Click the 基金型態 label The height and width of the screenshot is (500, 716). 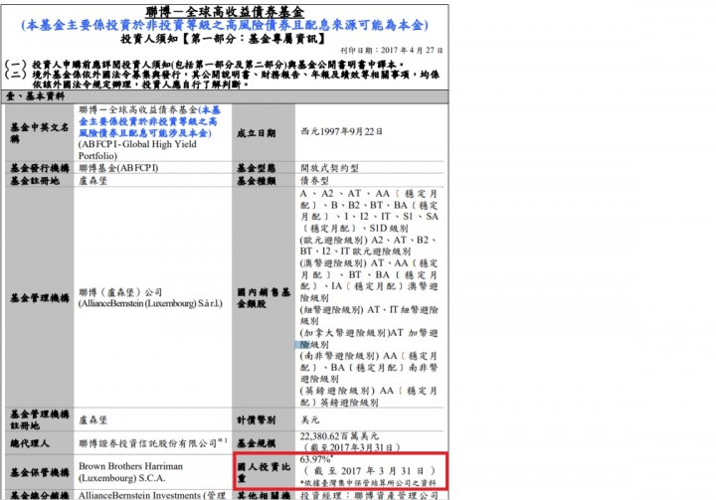[257, 168]
